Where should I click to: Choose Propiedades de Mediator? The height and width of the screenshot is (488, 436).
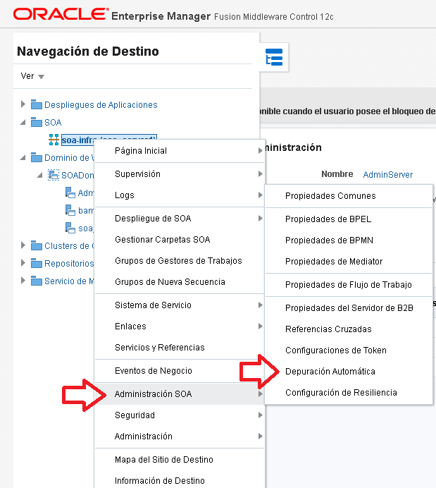(349, 262)
